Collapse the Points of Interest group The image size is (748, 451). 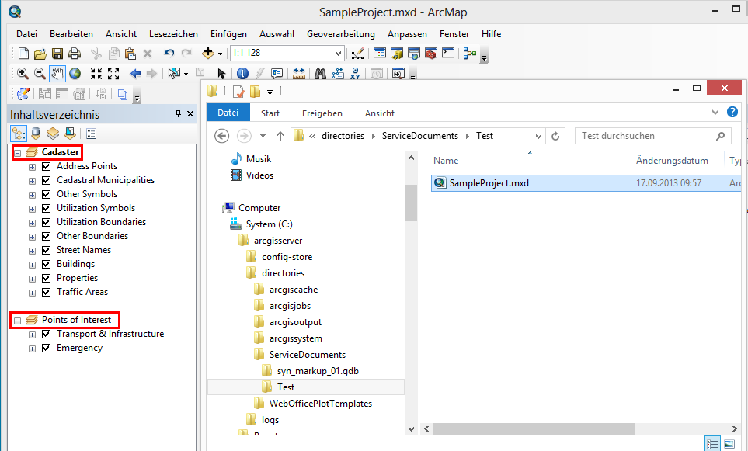(x=16, y=320)
